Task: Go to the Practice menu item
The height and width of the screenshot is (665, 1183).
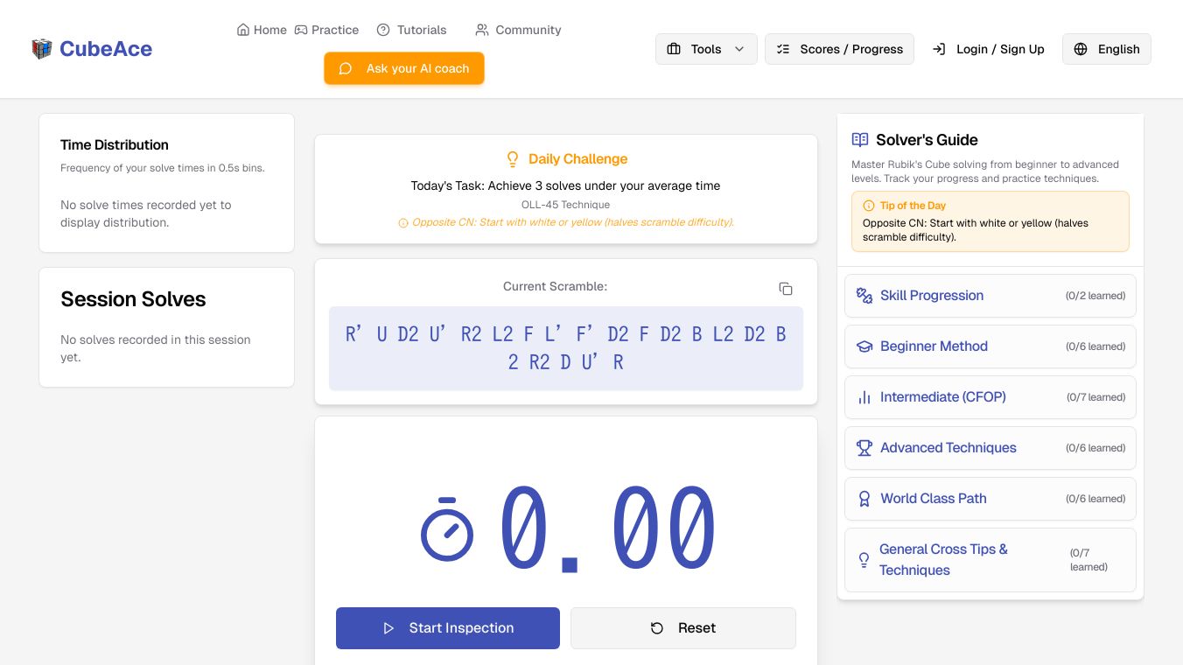Action: [x=326, y=30]
